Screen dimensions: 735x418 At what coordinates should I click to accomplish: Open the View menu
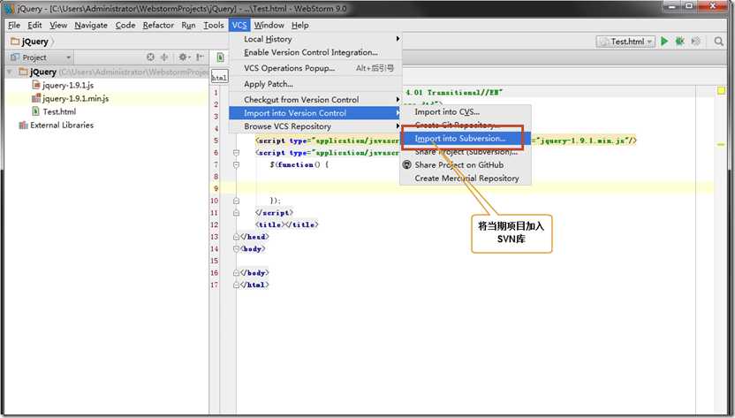click(58, 26)
